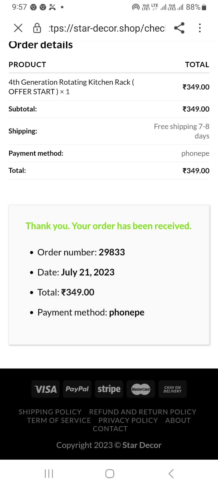Open the Shipping Policy link
The image size is (218, 487).
50,412
